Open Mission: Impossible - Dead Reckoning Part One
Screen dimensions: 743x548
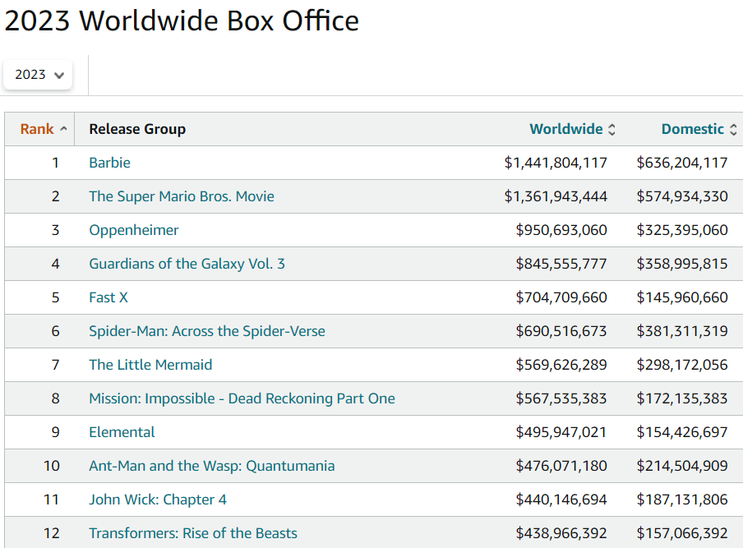pyautogui.click(x=242, y=398)
